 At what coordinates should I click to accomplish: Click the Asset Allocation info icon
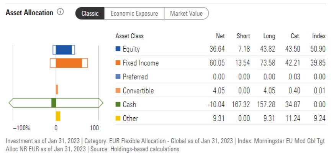click(60, 12)
